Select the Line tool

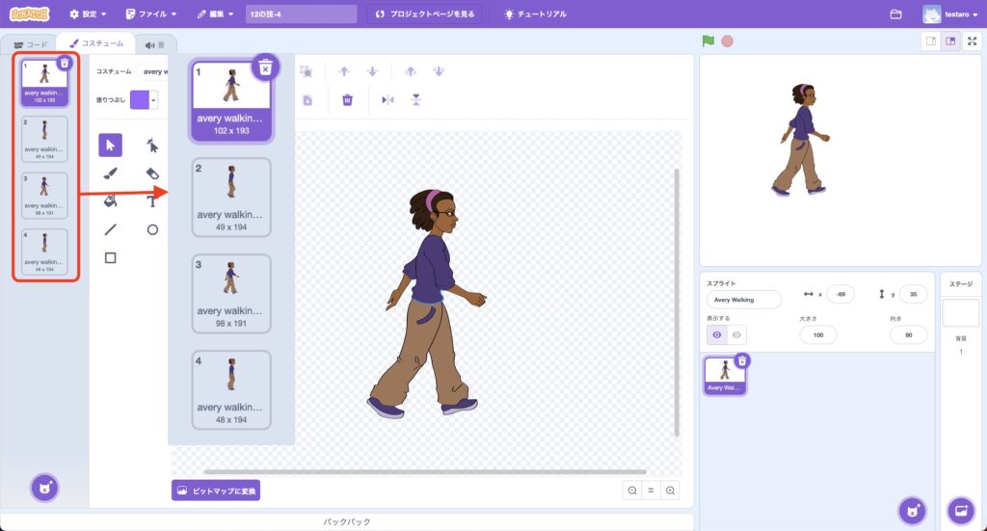(x=110, y=229)
